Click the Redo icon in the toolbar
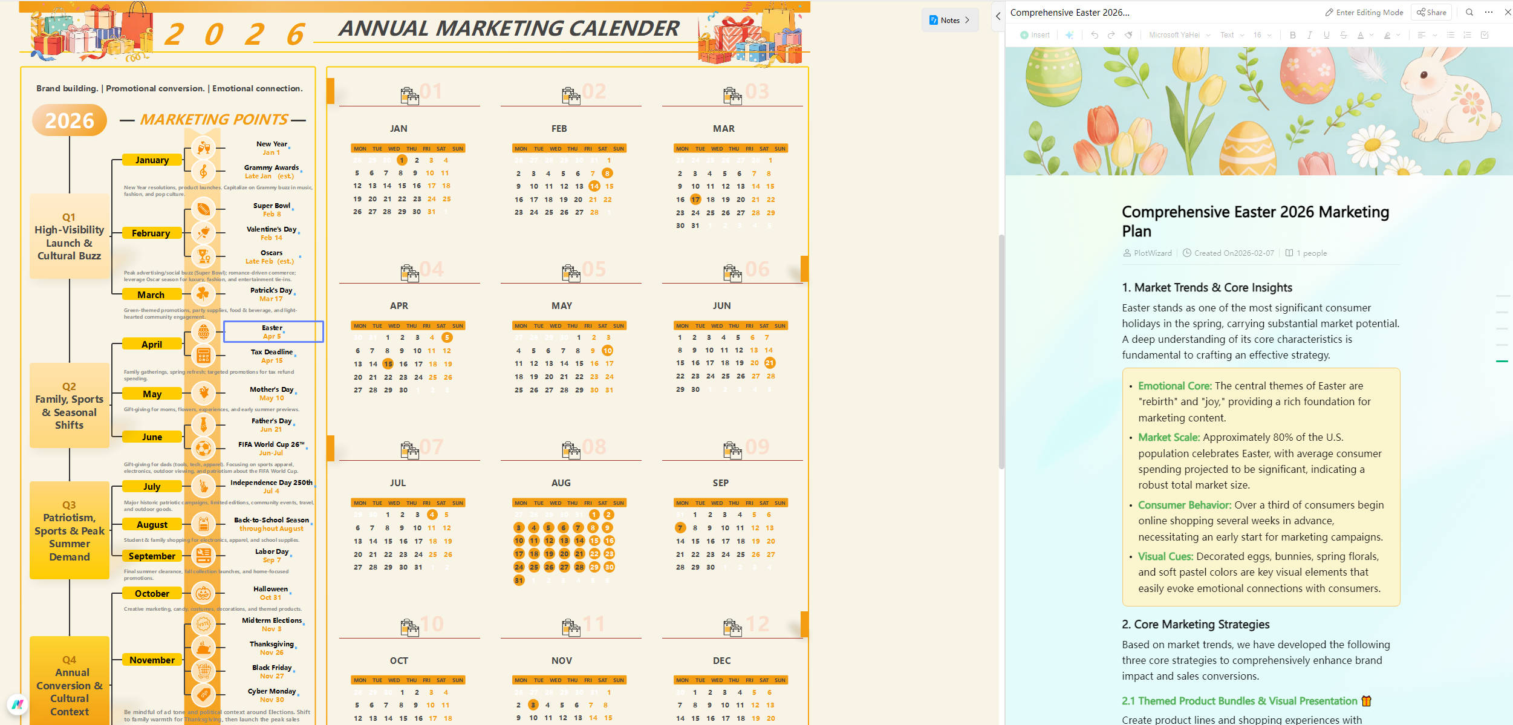The width and height of the screenshot is (1513, 725). click(x=1111, y=35)
